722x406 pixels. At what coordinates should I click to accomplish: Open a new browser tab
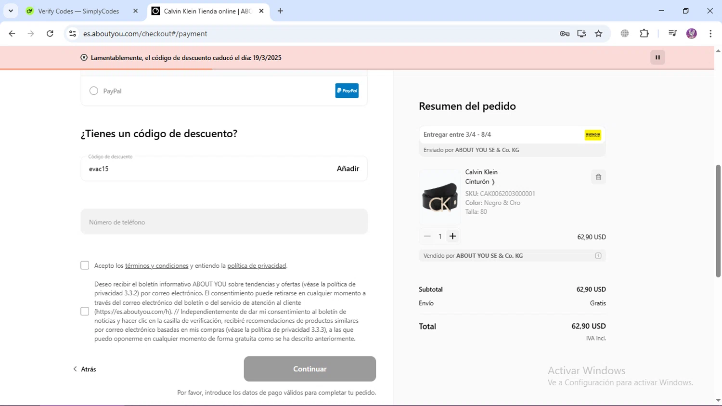point(280,11)
